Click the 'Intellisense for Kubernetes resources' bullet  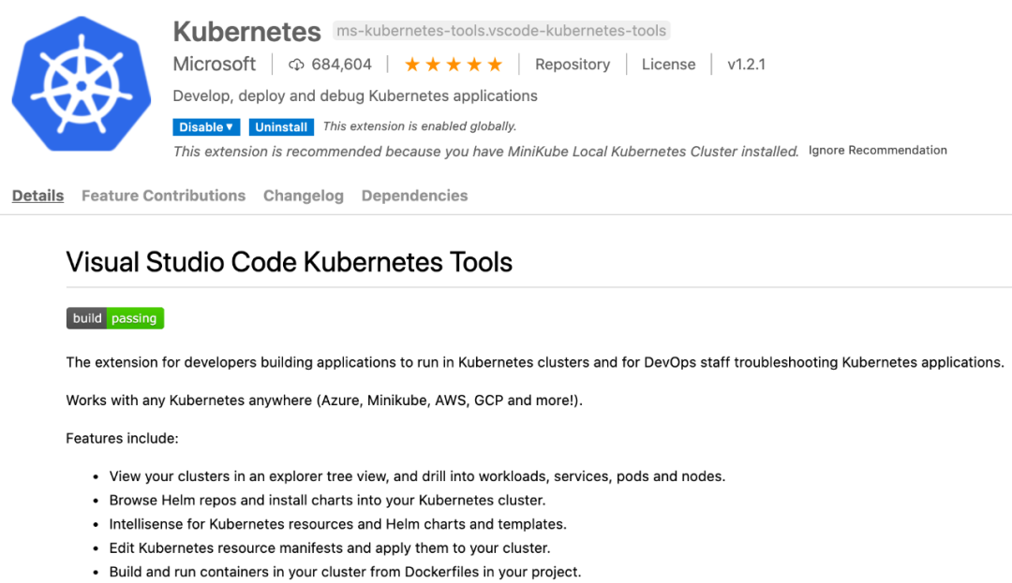click(x=337, y=524)
